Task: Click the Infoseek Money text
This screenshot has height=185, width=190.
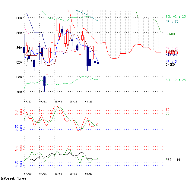Action: (x=13, y=178)
